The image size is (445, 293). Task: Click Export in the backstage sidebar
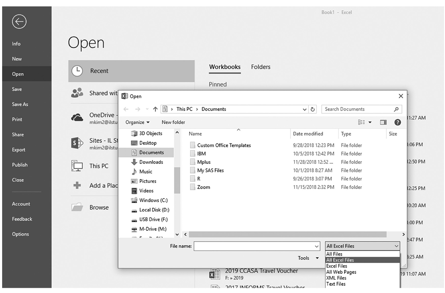click(19, 150)
